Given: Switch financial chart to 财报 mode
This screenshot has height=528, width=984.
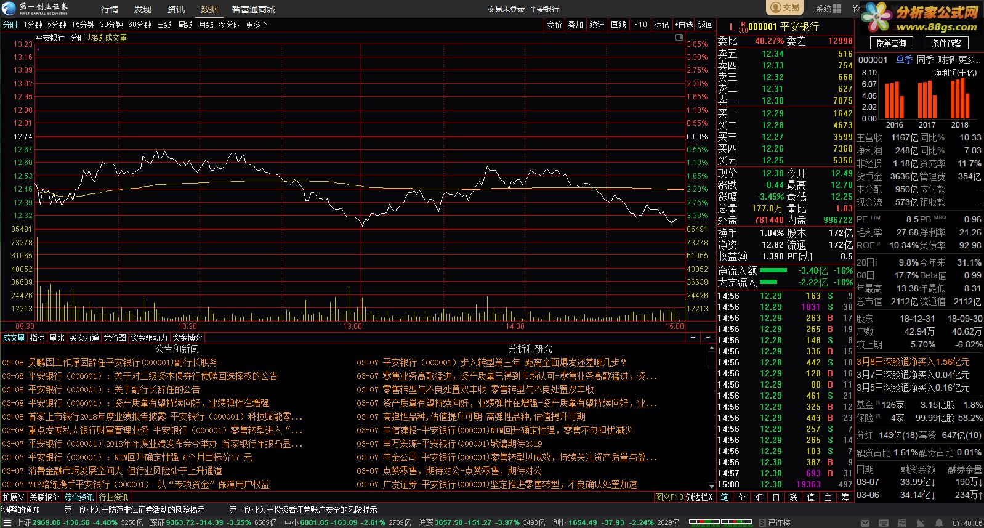Looking at the screenshot, I should coord(946,60).
